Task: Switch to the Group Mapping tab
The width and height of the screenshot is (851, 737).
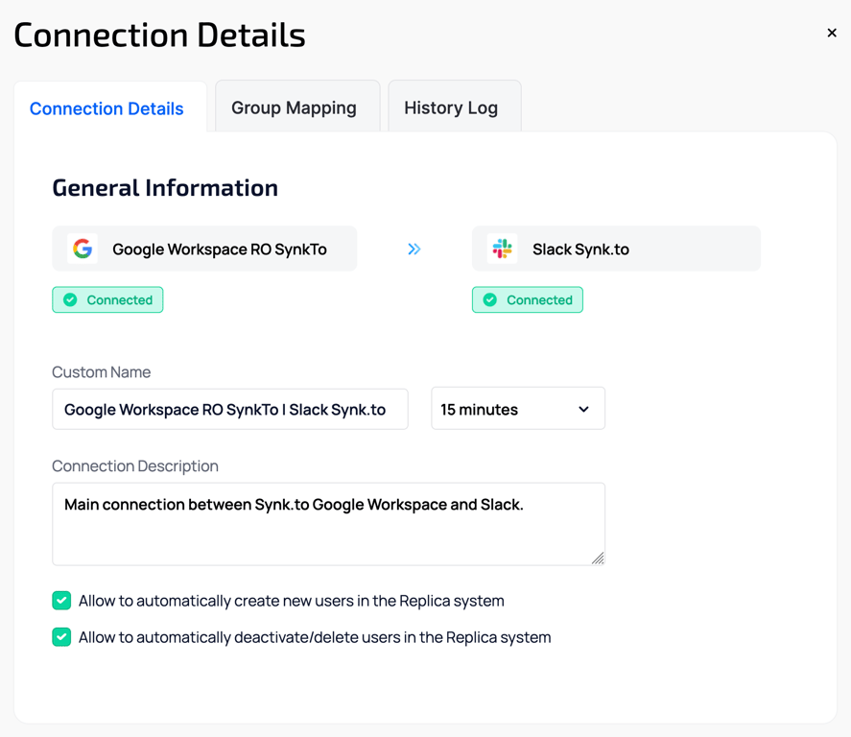Action: (x=294, y=107)
